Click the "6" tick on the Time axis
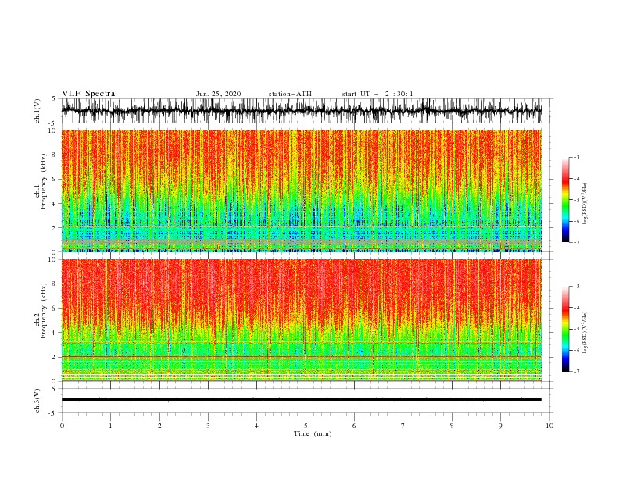619x478 pixels. coord(354,426)
